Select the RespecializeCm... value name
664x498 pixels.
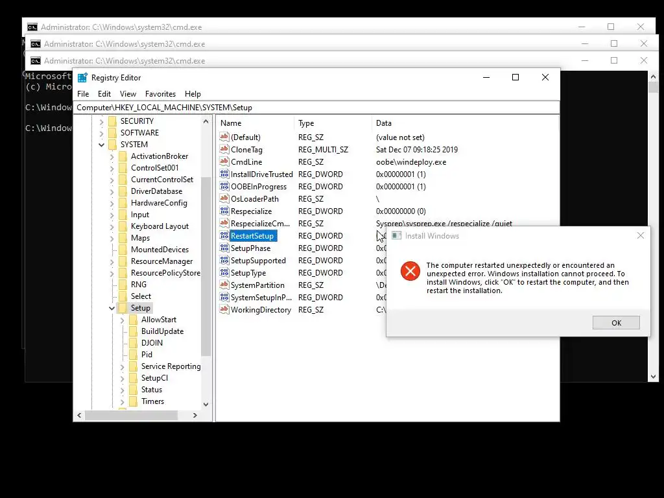260,223
